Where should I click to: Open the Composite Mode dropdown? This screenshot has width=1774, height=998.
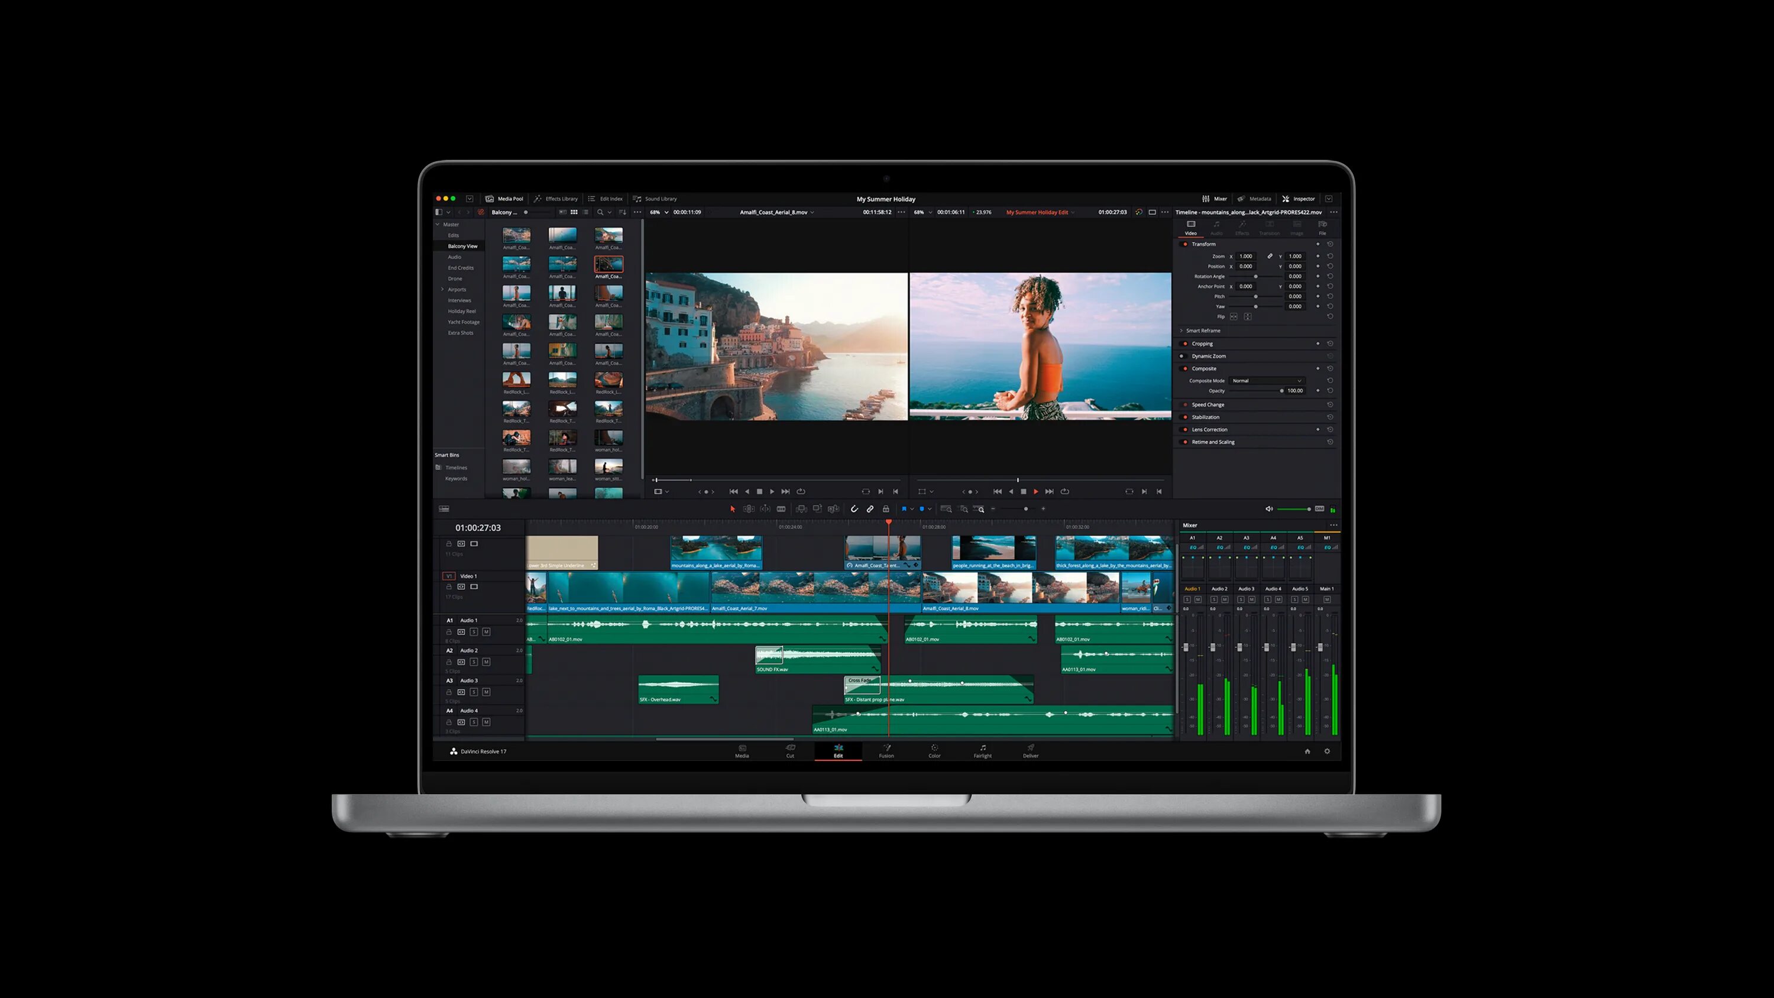(x=1267, y=381)
